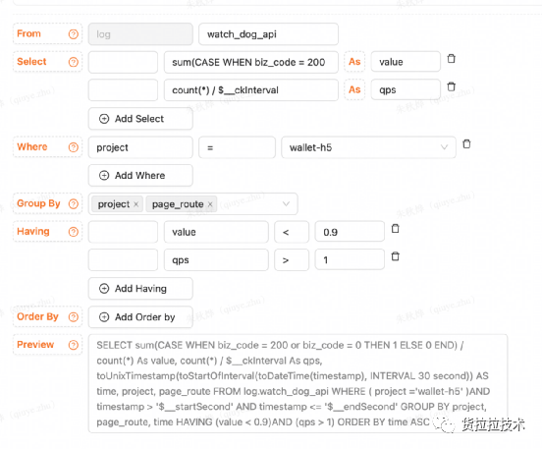Open help icon next to Order By
Image resolution: width=542 pixels, height=449 pixels.
pyautogui.click(x=74, y=317)
